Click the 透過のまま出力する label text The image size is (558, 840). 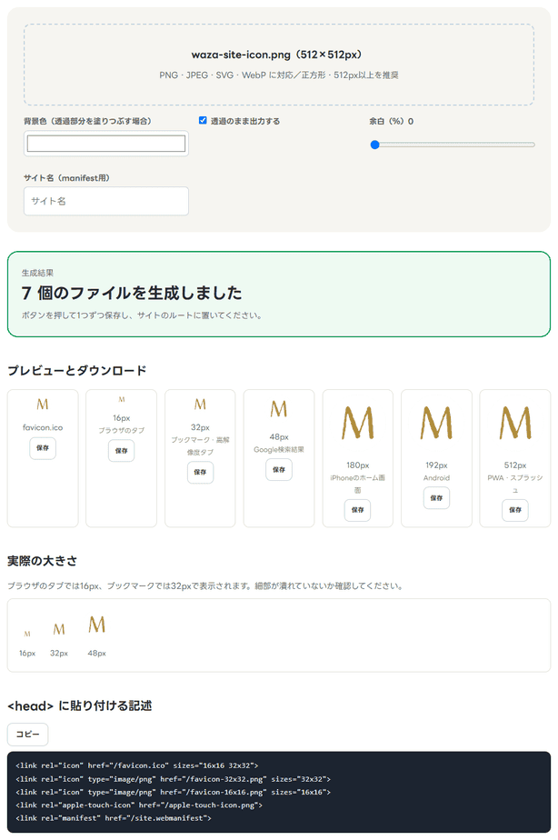[245, 121]
